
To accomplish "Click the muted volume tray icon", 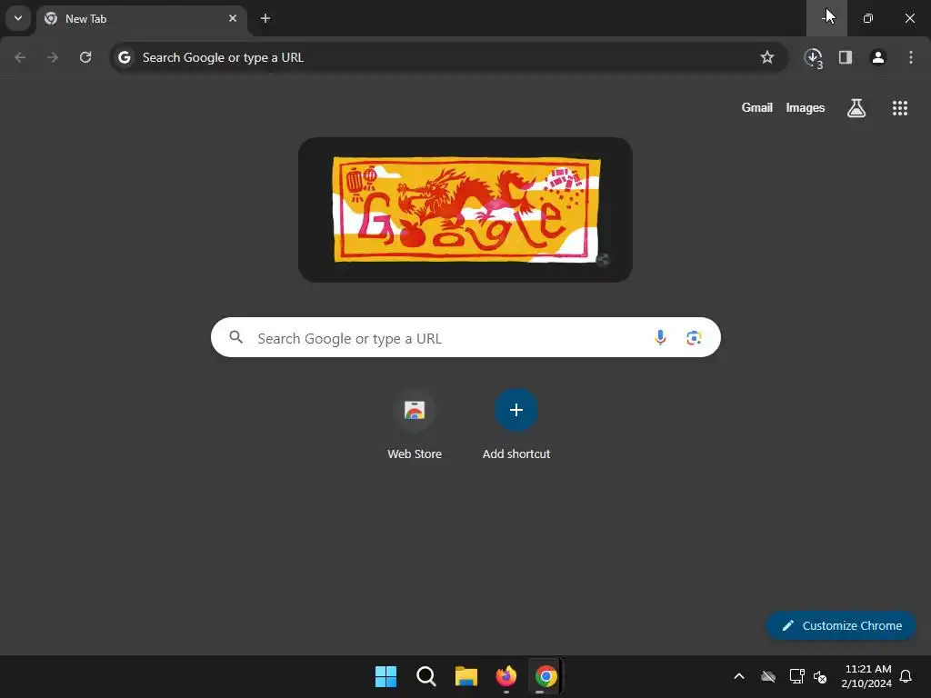I will tap(820, 676).
